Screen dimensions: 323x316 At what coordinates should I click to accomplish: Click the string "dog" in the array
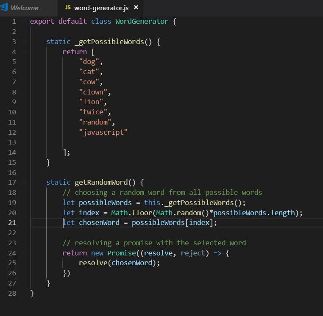89,62
